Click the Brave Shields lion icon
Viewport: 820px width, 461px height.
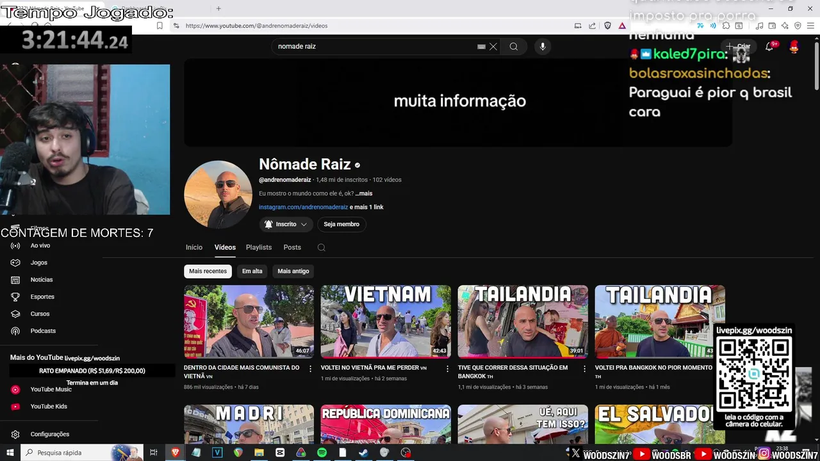(608, 26)
